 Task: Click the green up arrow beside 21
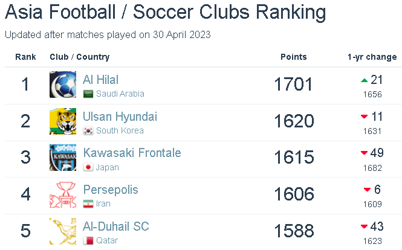(364, 80)
